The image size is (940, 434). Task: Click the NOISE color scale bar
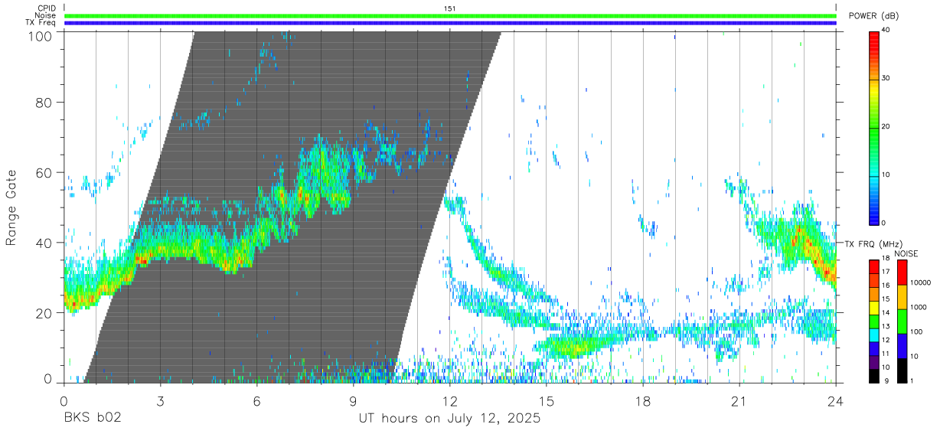903,321
